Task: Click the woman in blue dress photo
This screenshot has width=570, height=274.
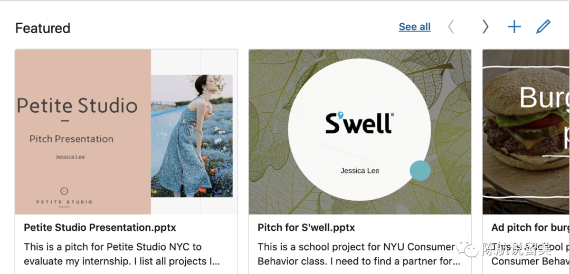Action: (x=192, y=136)
